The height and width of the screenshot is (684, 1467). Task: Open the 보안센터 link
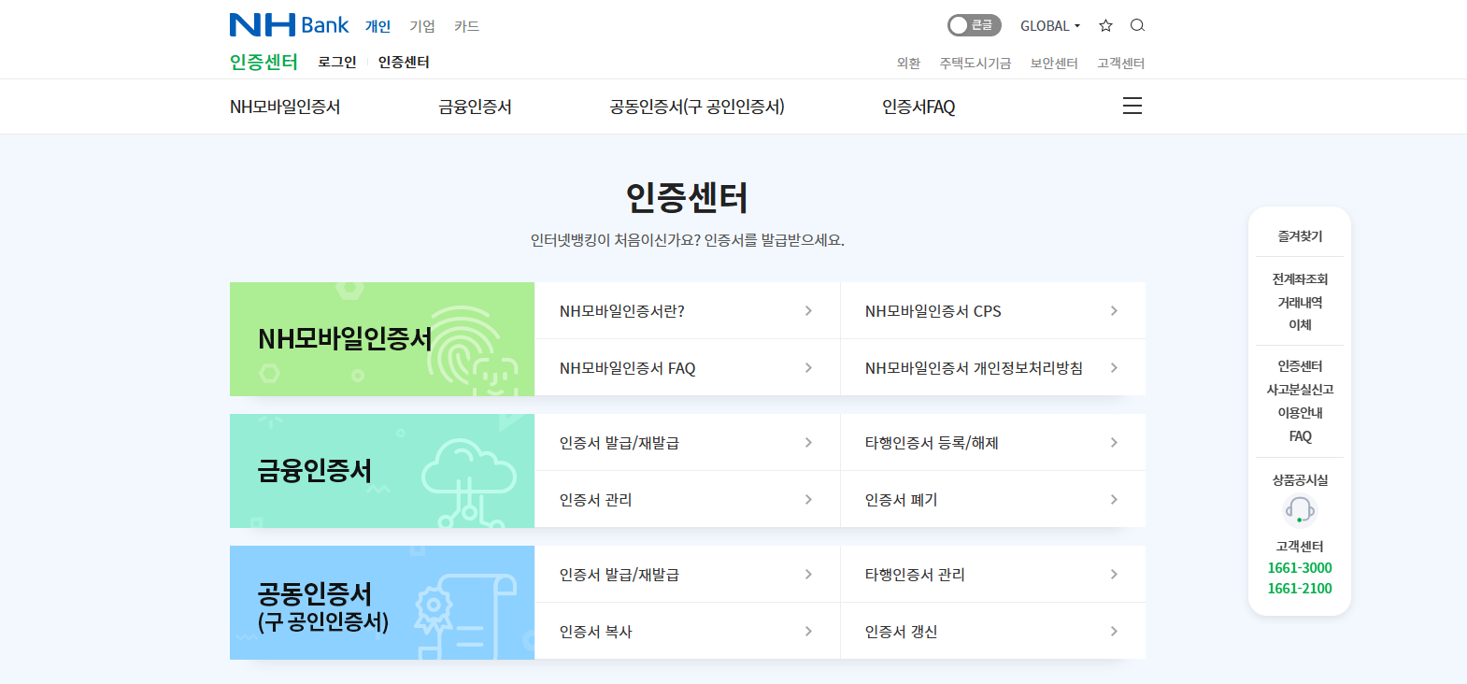click(x=1054, y=64)
